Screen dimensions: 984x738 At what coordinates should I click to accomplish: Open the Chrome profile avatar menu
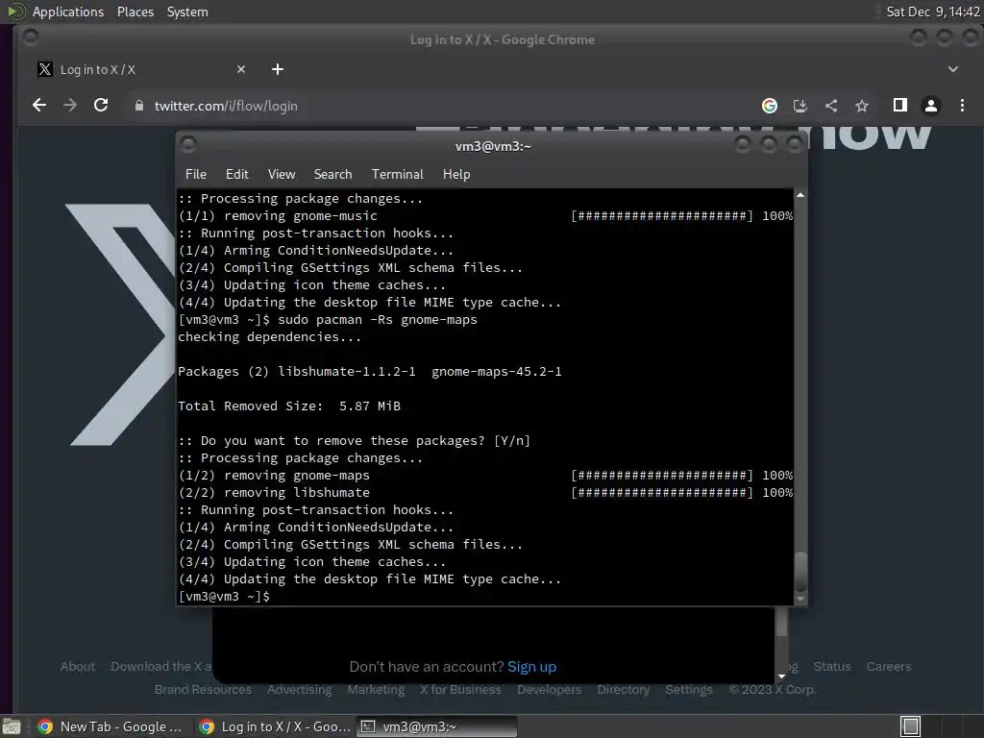(931, 106)
